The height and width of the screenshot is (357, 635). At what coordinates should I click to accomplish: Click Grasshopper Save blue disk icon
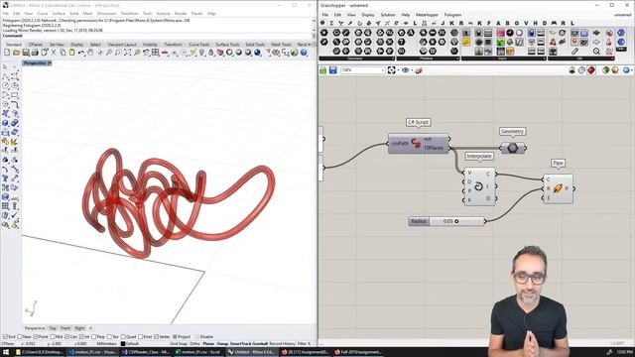click(x=333, y=70)
